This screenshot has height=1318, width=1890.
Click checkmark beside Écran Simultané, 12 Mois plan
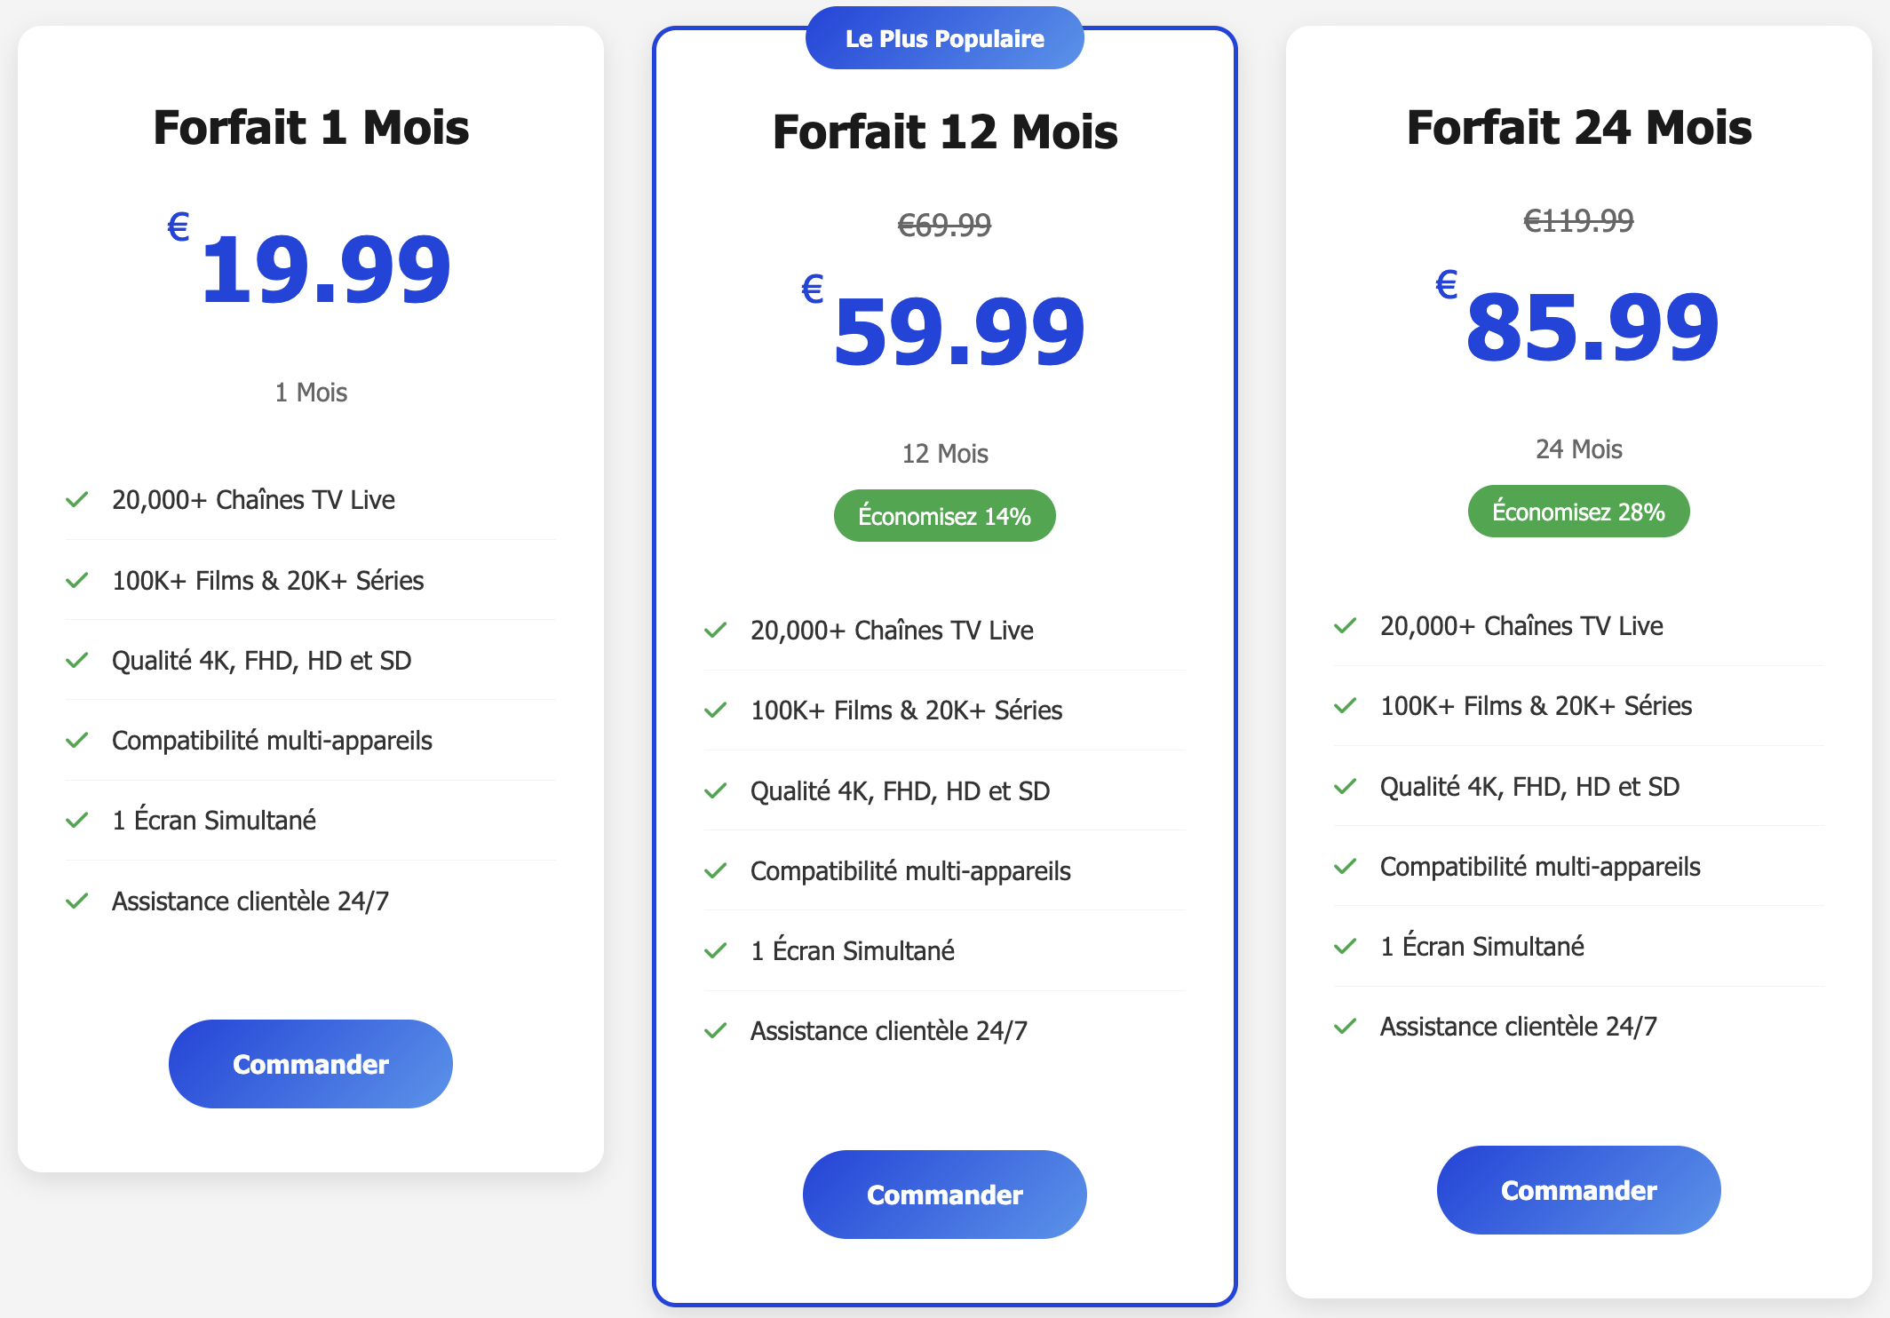pos(716,950)
